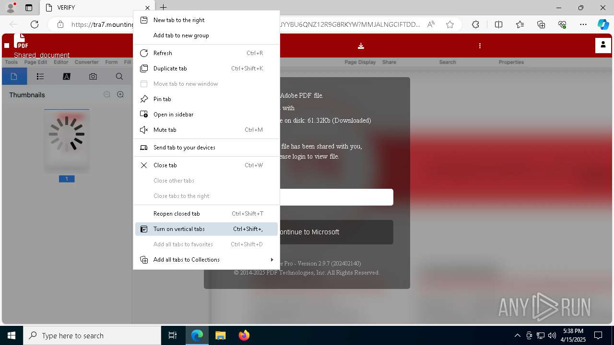This screenshot has height=345, width=614.
Task: Open a new tab with plus button
Action: [163, 8]
